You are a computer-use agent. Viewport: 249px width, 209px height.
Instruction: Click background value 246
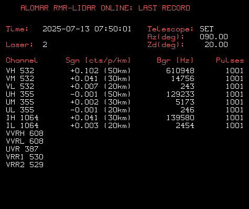point(187,110)
